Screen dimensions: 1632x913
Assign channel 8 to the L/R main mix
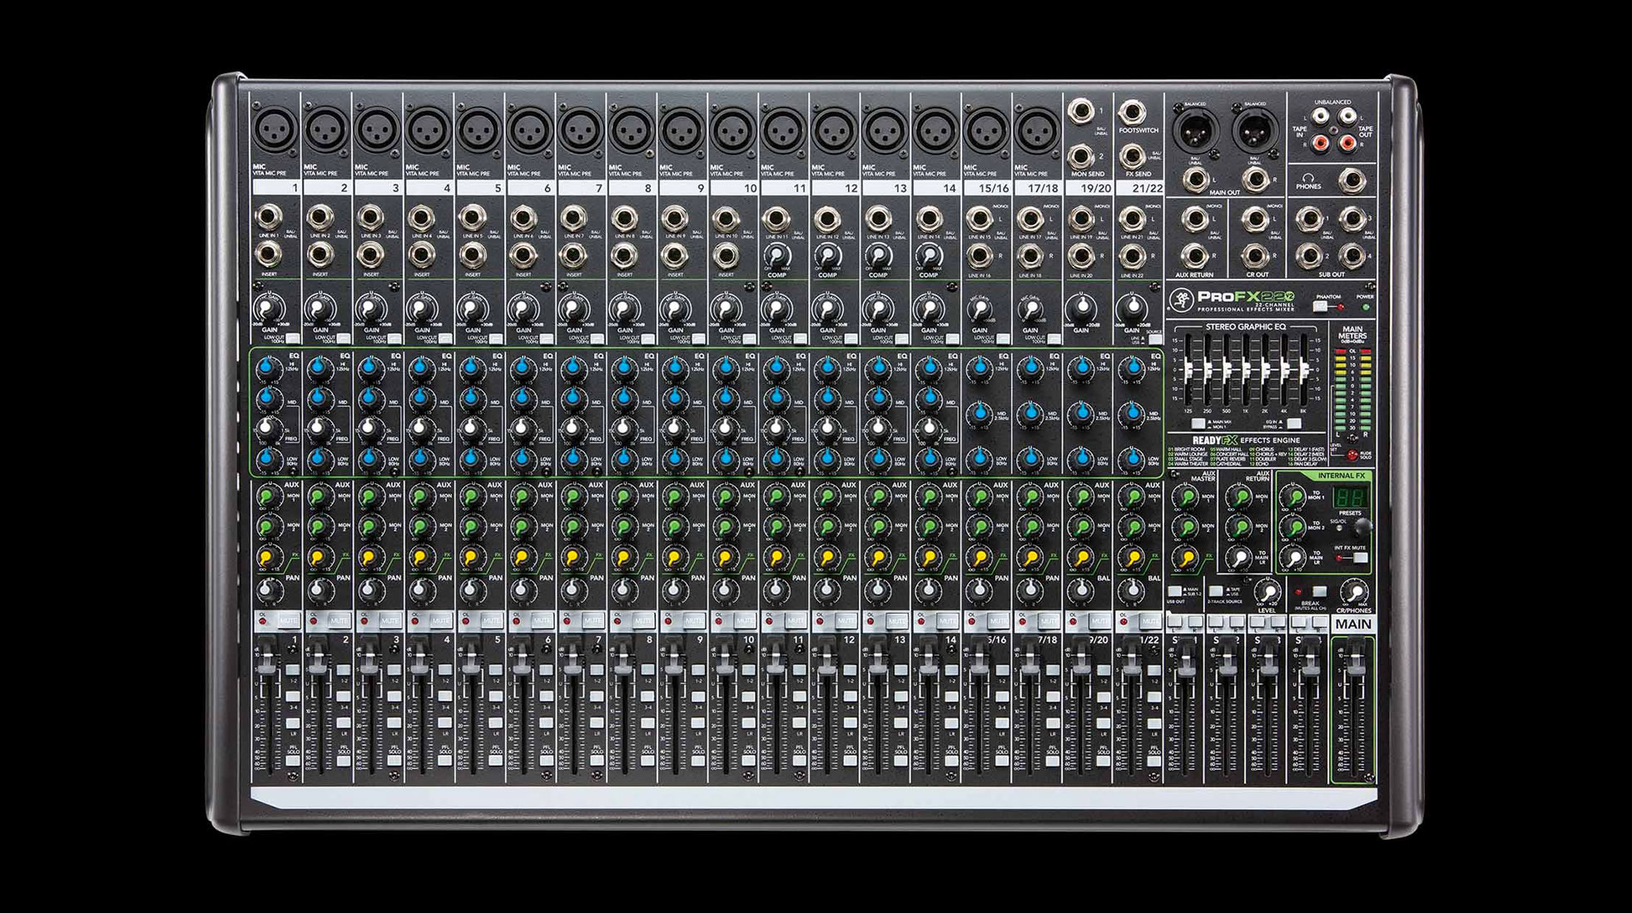647,724
